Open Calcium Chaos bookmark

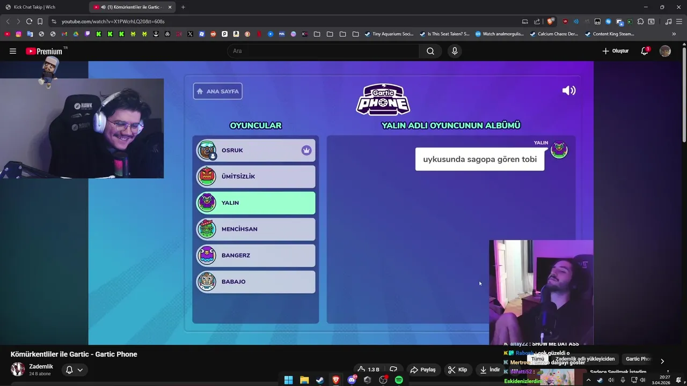(554, 34)
